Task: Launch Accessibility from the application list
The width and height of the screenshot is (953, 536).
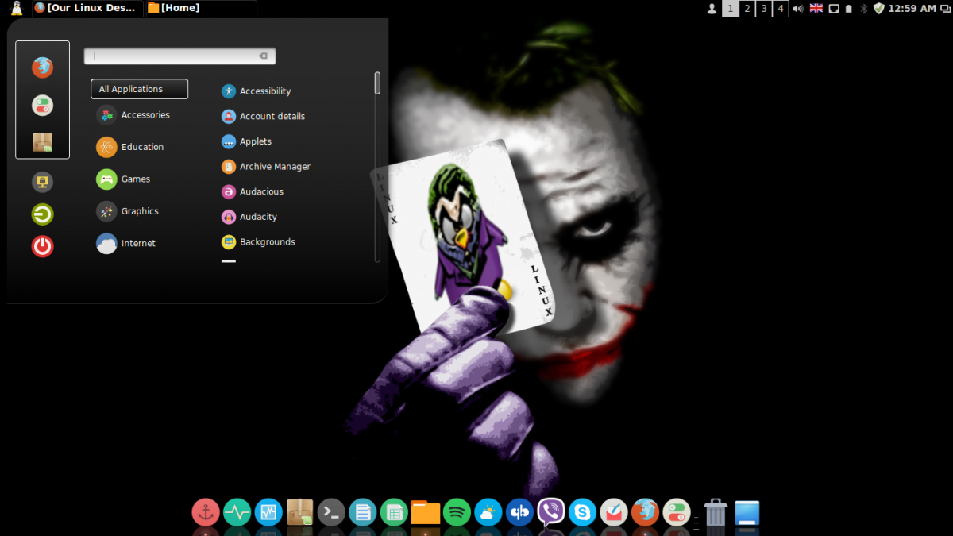Action: tap(257, 91)
